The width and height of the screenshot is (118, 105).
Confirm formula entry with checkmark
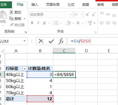click(x=51, y=41)
